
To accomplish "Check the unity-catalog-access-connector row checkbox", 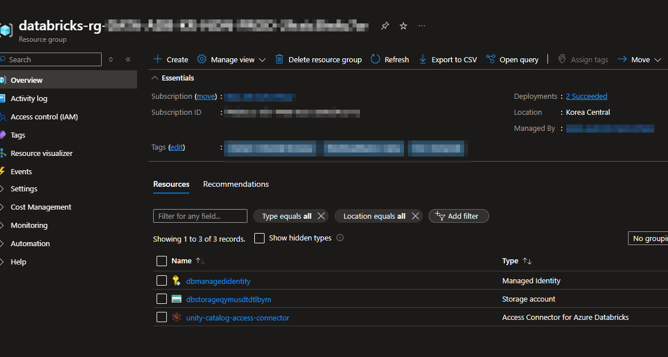I will 162,317.
